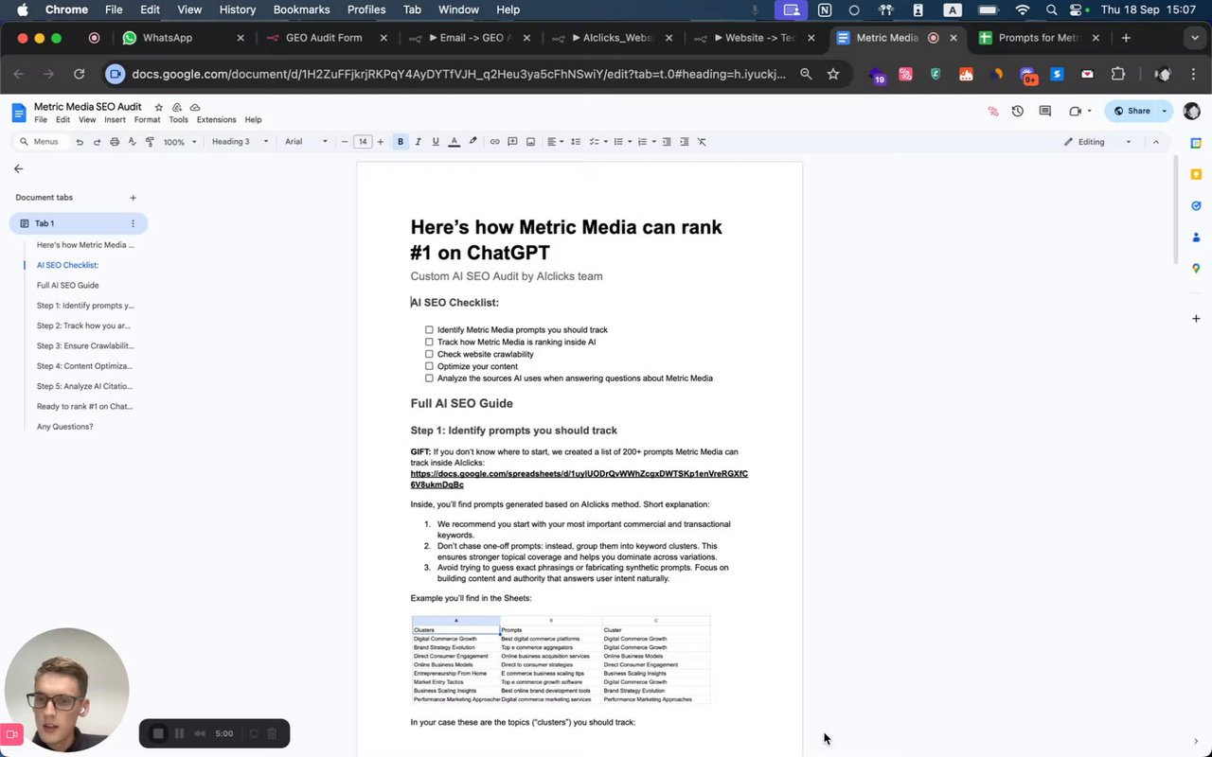Open the Heading 3 paragraph style dropdown
Viewport: 1212px width, 757px height.
[240, 142]
